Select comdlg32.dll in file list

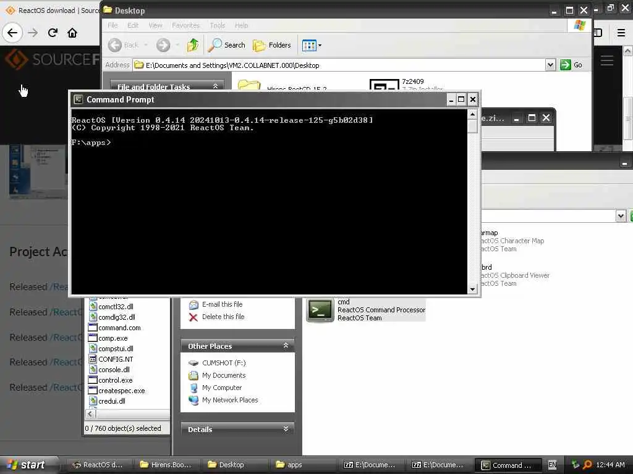coord(112,317)
